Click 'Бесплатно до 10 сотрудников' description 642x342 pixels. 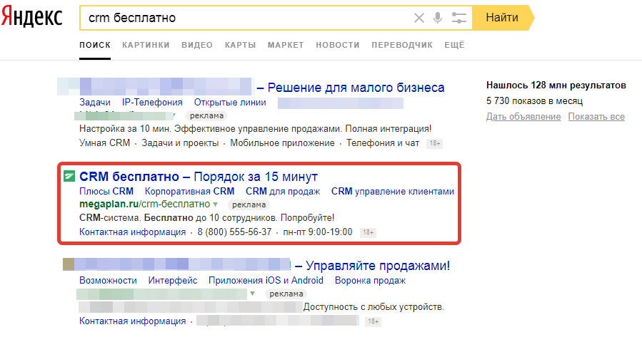[x=211, y=218]
